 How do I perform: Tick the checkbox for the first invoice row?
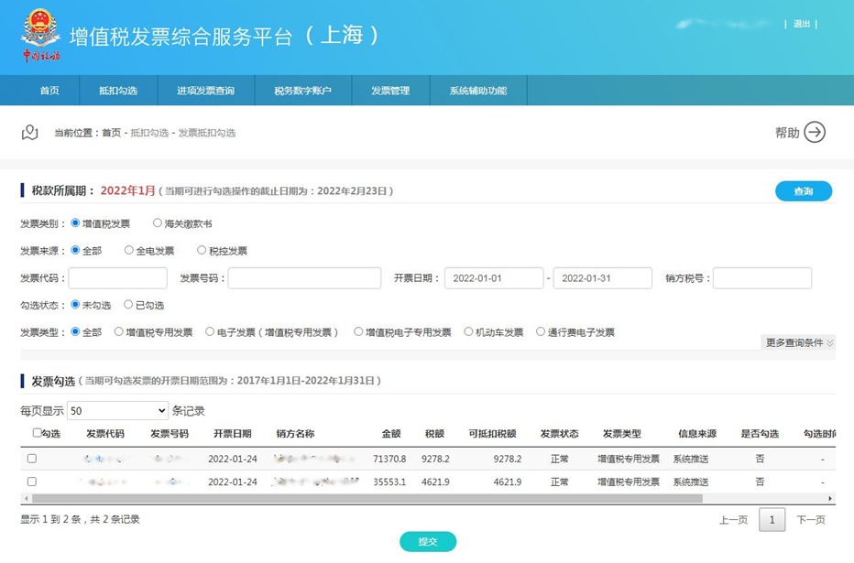32,459
